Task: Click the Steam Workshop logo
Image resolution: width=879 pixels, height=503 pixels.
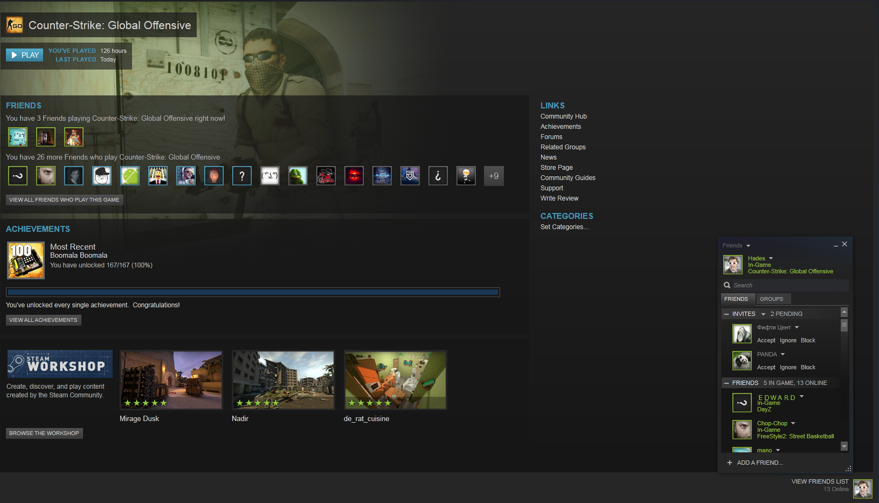Action: pyautogui.click(x=60, y=364)
